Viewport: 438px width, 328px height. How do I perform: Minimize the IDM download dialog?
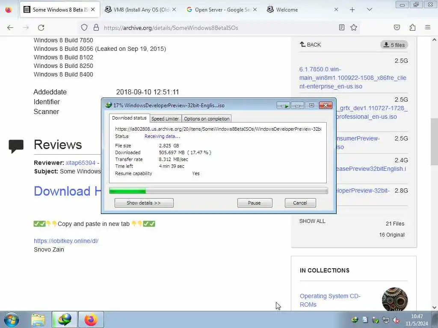(298, 105)
